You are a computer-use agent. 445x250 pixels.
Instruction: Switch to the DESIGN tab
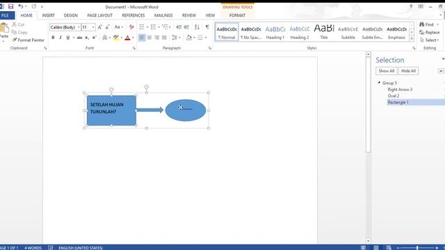pos(71,15)
